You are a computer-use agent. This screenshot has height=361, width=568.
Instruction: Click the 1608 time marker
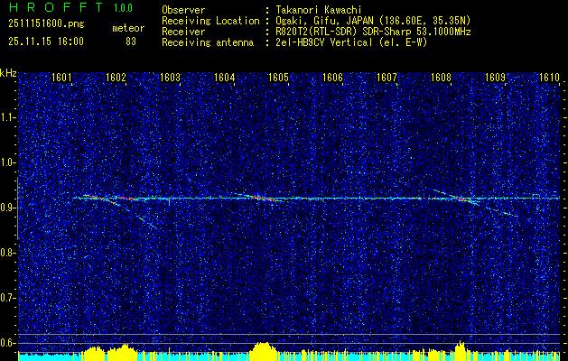pos(441,78)
